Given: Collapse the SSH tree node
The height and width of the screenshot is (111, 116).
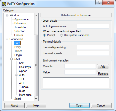Looking at the screenshot, I should click(x=12, y=59).
